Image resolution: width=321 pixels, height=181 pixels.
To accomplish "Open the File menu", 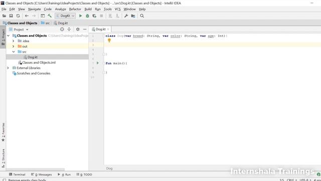I will coord(4,9).
